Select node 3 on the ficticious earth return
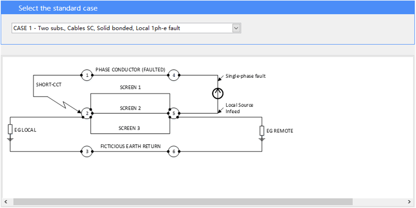This screenshot has width=416, height=208. (x=87, y=151)
